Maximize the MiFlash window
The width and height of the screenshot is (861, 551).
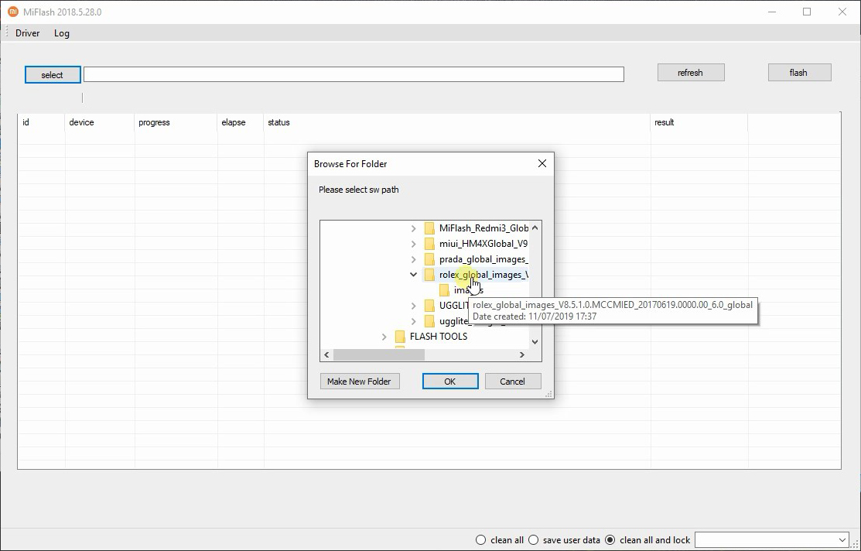click(807, 12)
